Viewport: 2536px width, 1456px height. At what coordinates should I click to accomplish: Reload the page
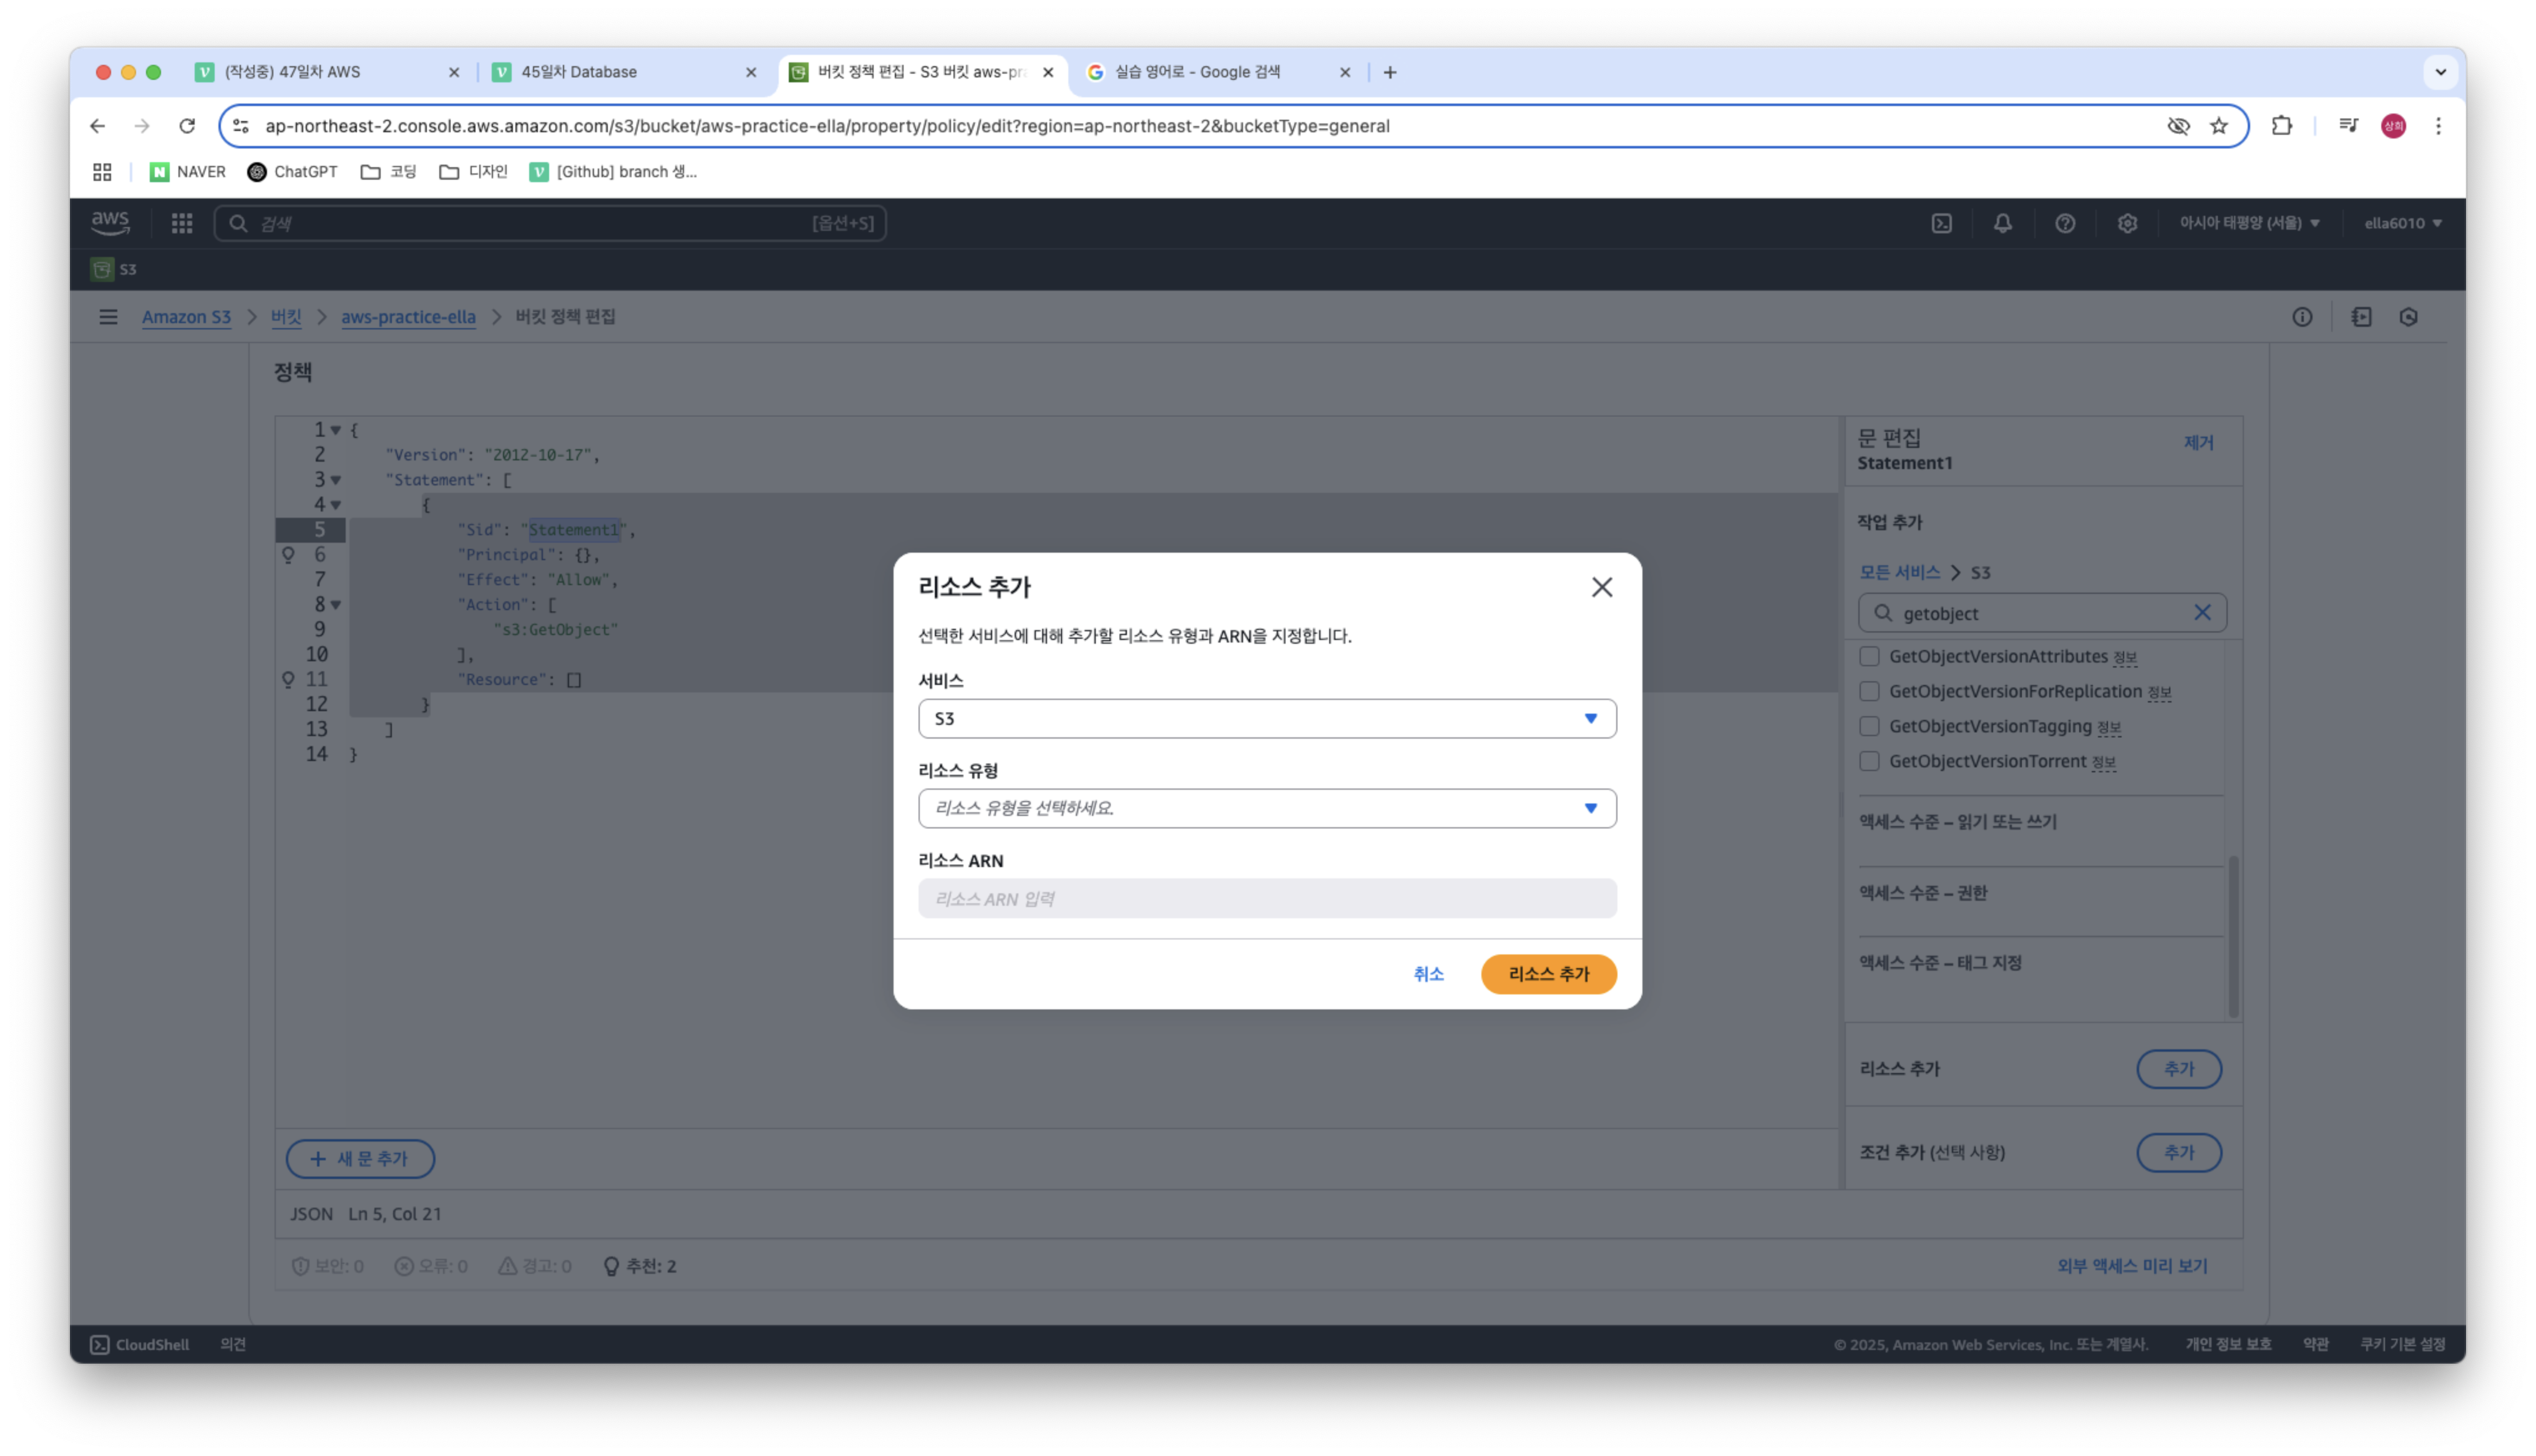tap(186, 126)
